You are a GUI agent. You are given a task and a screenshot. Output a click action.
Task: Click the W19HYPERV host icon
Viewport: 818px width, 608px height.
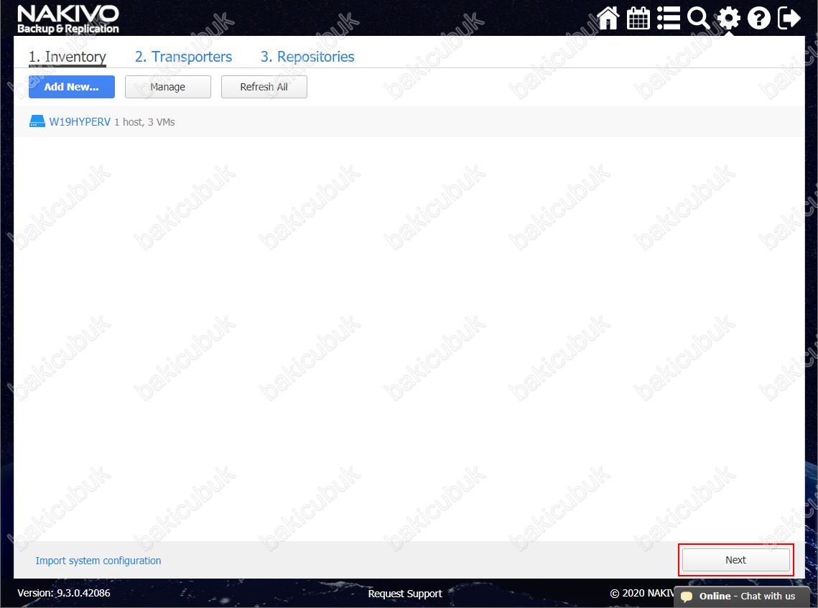click(37, 121)
